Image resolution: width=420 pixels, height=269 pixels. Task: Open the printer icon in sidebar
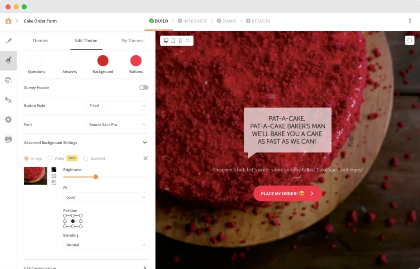coord(8,139)
